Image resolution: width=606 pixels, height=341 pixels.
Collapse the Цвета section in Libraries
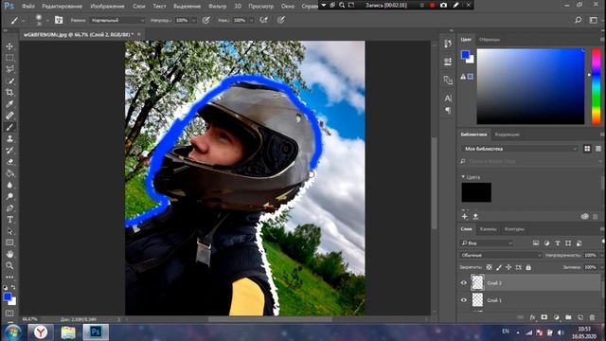(463, 177)
